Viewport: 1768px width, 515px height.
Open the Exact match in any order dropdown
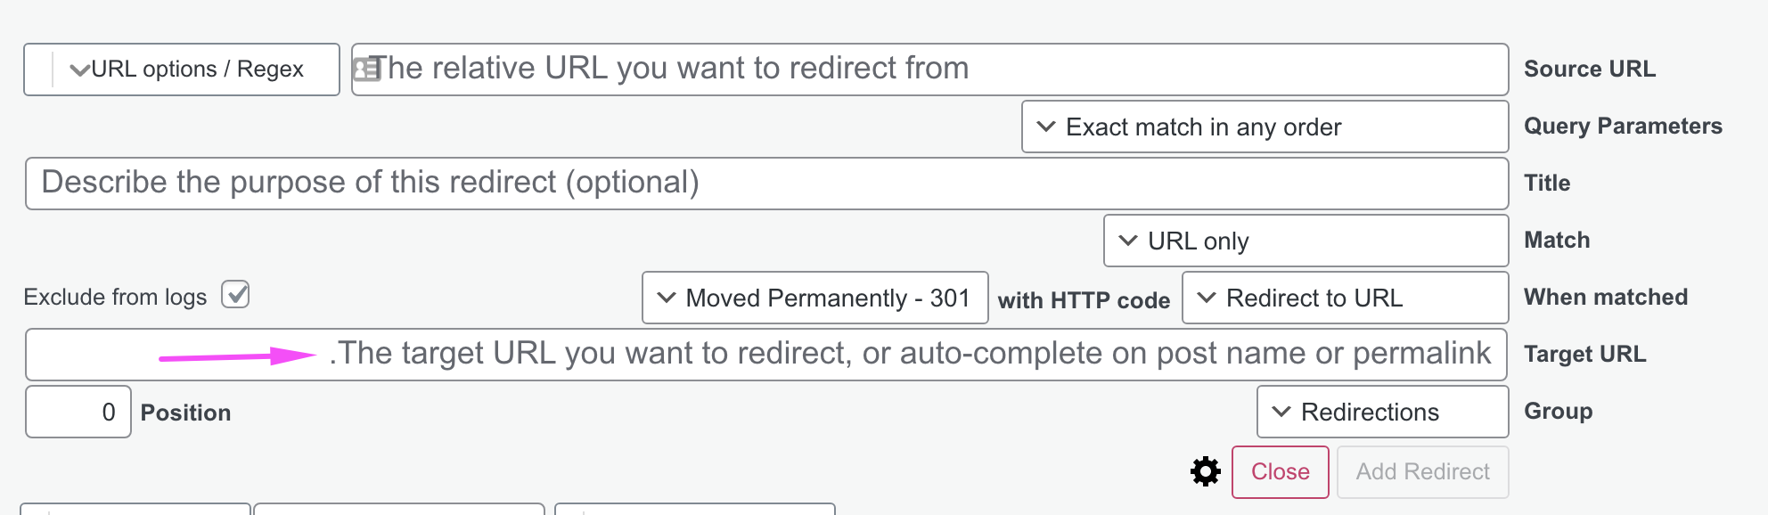pyautogui.click(x=1265, y=127)
